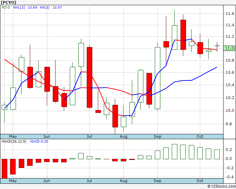The image size is (236, 189).
Task: Click the -0.2 MACD axis label
Action: point(230,168)
